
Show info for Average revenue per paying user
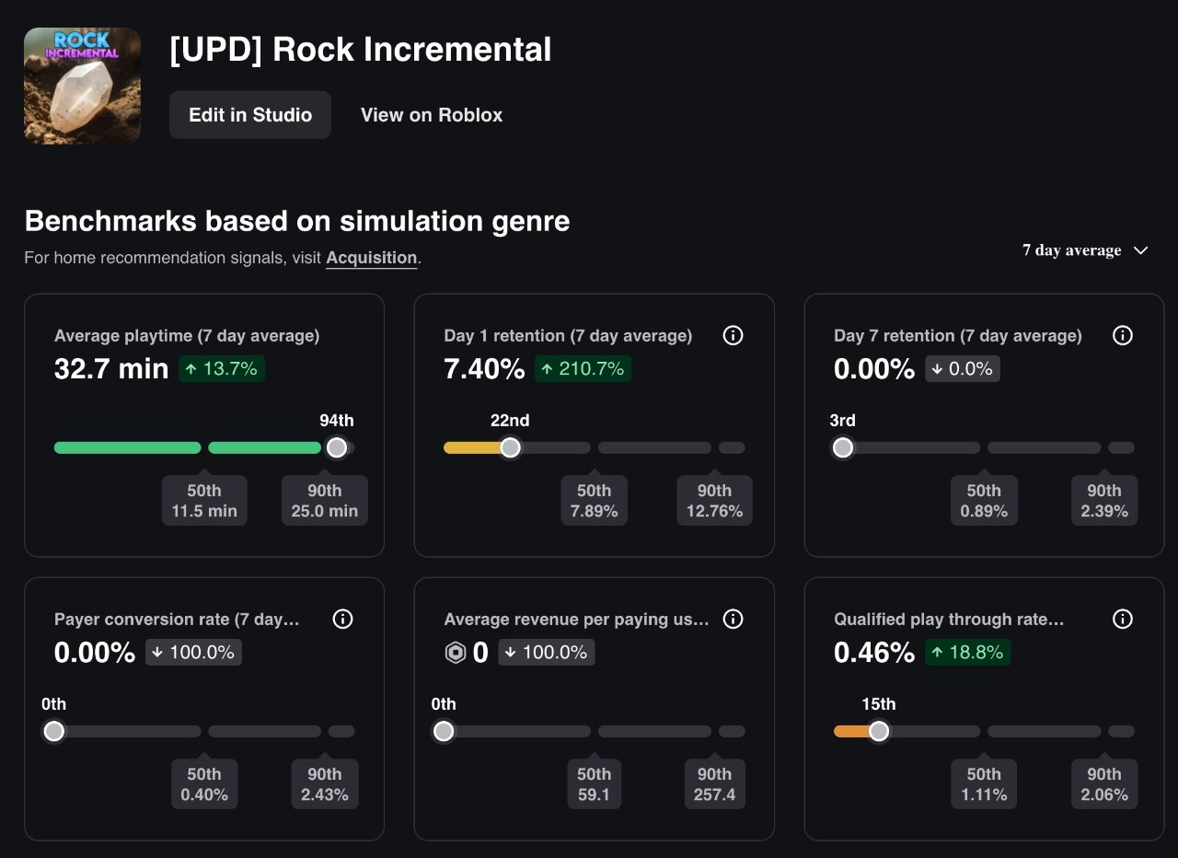(x=733, y=620)
